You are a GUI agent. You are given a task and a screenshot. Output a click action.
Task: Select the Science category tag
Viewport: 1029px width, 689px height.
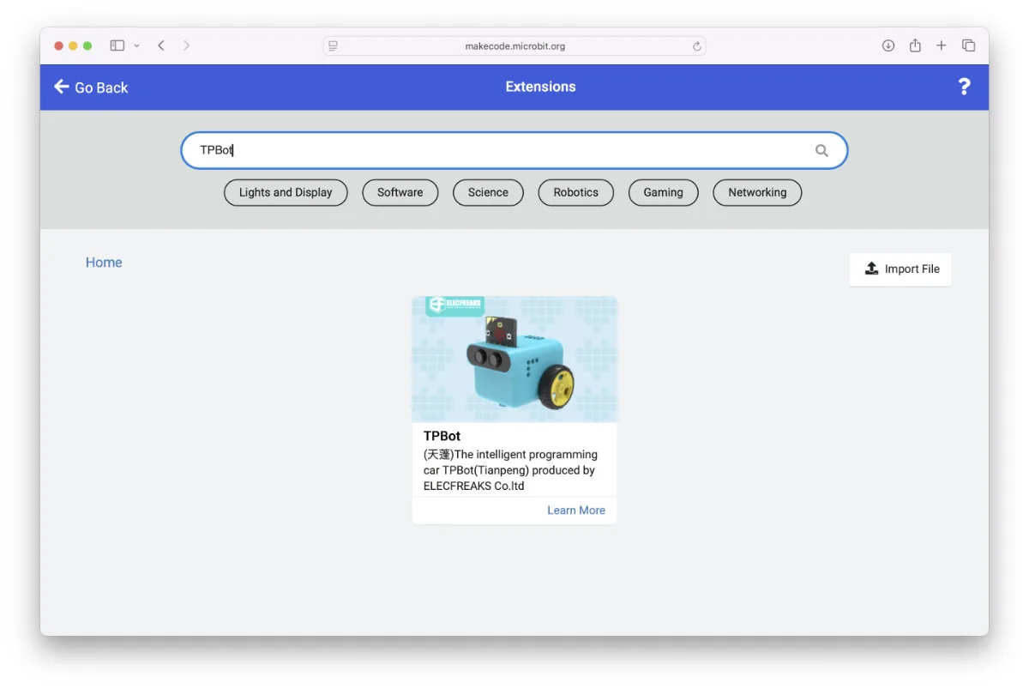point(488,192)
